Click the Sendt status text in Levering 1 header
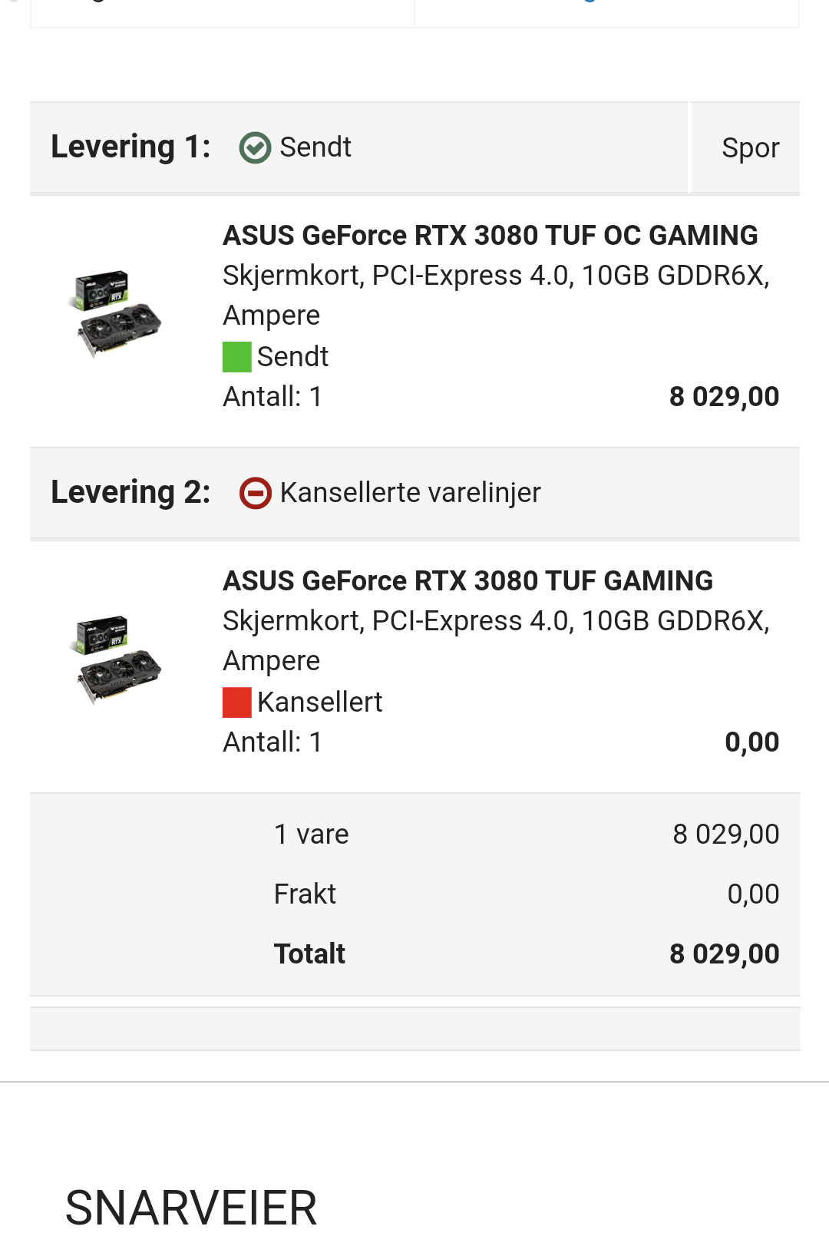Viewport: 829px width, 1246px height. click(315, 147)
